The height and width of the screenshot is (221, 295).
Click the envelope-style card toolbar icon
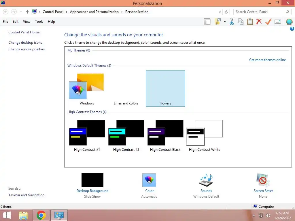coord(278,22)
